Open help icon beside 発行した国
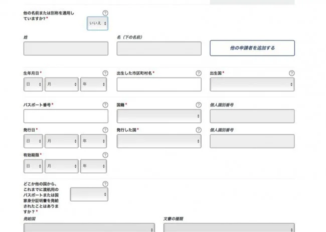326x232 pixels. [x=199, y=130]
